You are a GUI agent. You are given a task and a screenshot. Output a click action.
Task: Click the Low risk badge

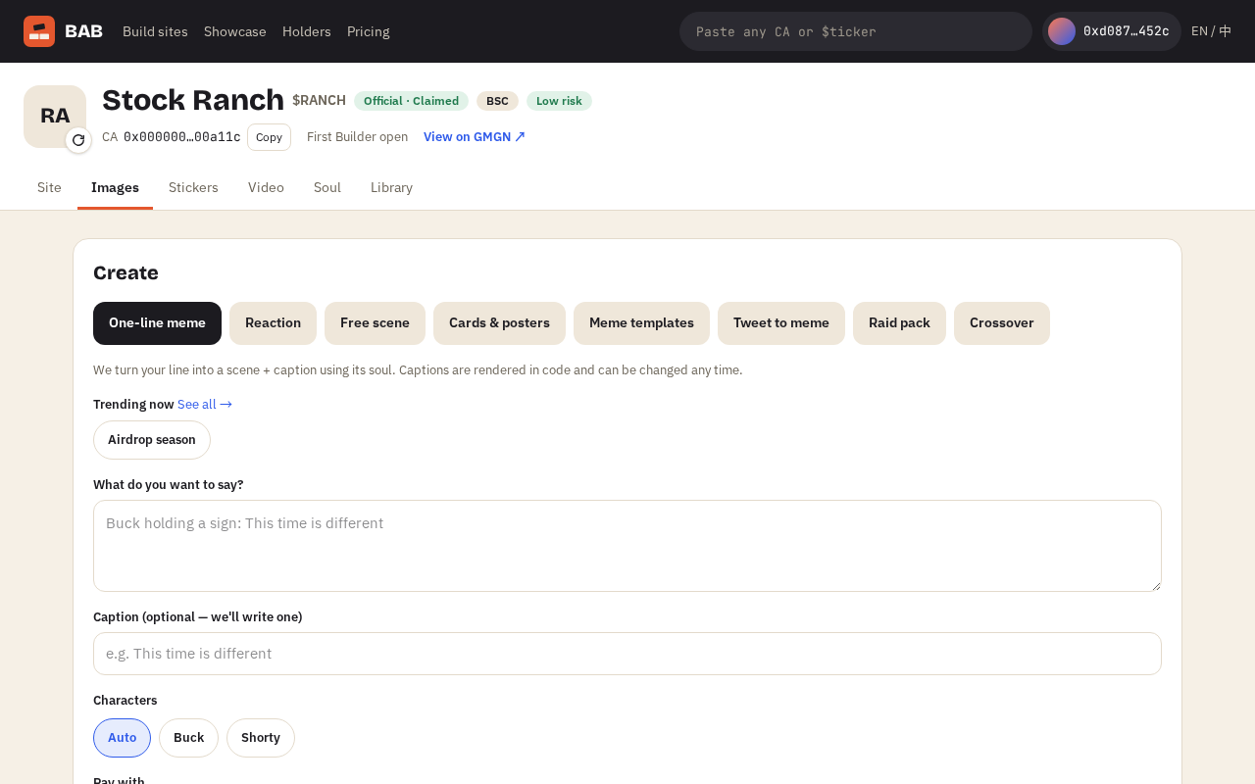coord(559,101)
